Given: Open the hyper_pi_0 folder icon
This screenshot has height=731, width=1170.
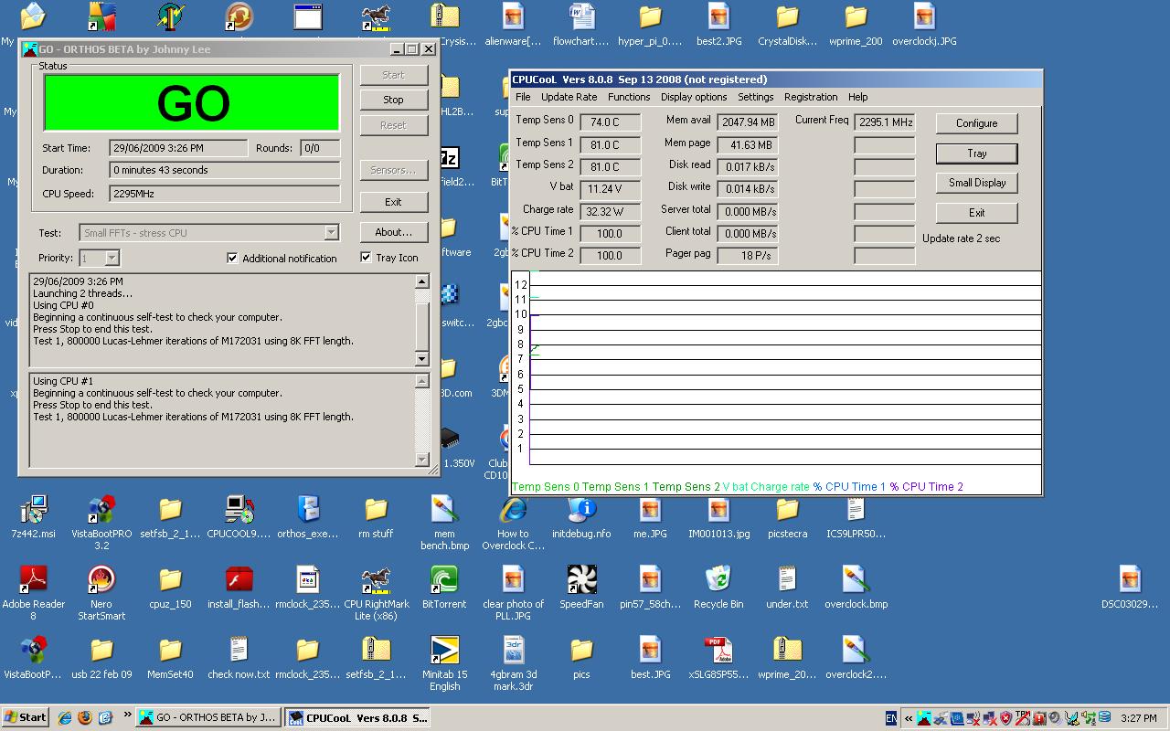Looking at the screenshot, I should tap(650, 16).
